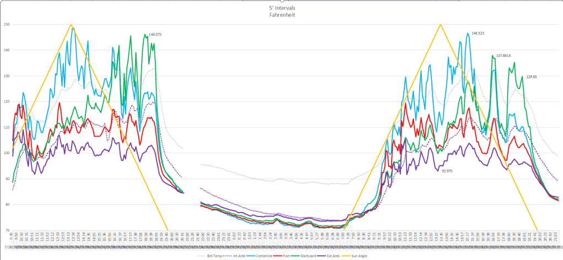Click the 120 value on the vertical axis
Image resolution: width=563 pixels, height=260 pixels.
coord(6,102)
